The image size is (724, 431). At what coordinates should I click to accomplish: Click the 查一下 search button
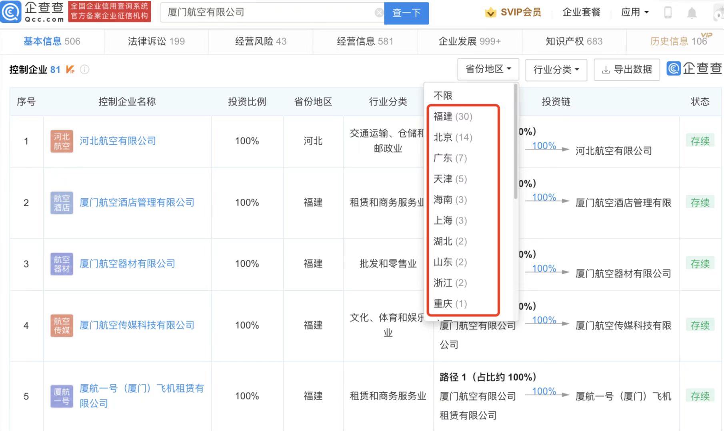(406, 13)
